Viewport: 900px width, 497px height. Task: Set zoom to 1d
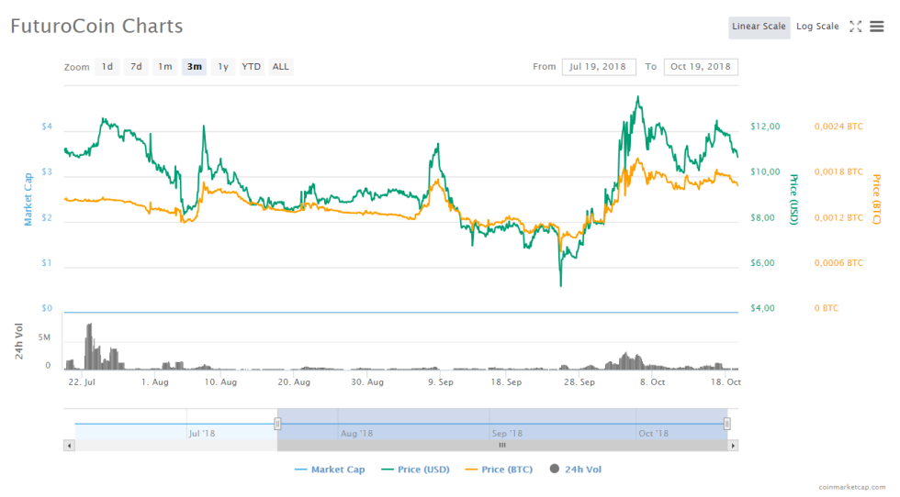click(x=107, y=67)
